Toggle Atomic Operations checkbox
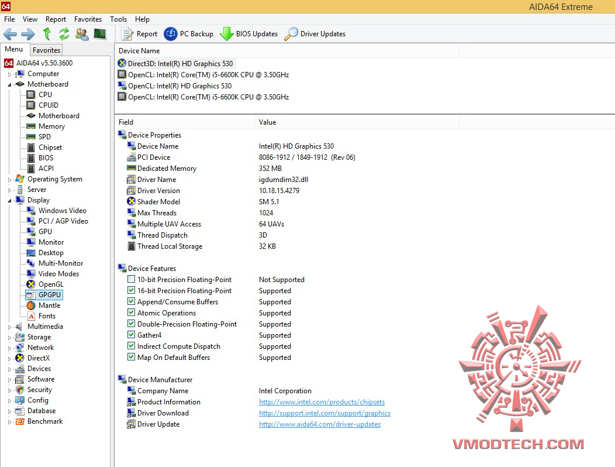This screenshot has height=467, width=615. point(132,313)
